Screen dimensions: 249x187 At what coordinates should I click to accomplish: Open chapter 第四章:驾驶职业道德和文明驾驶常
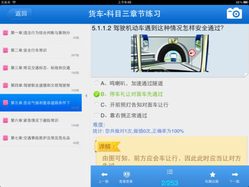click(x=41, y=85)
